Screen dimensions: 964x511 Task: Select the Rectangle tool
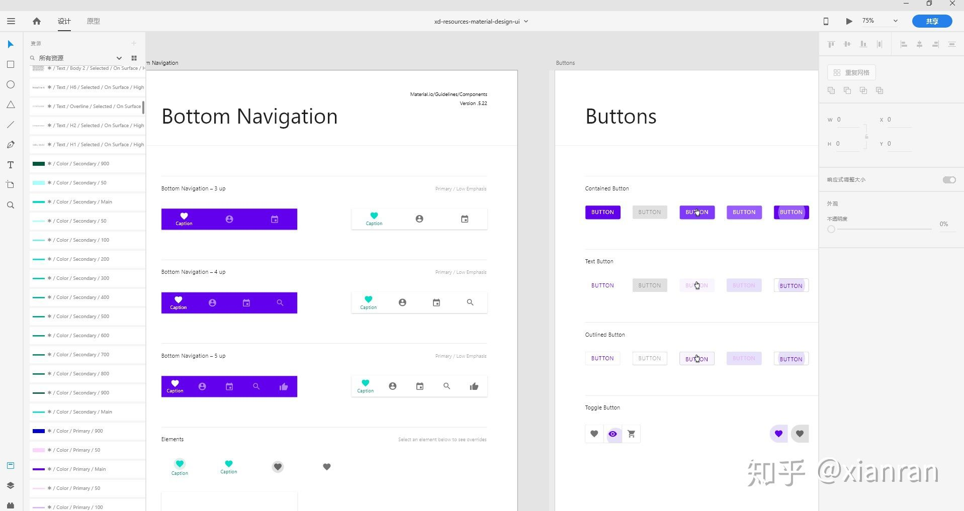11,64
